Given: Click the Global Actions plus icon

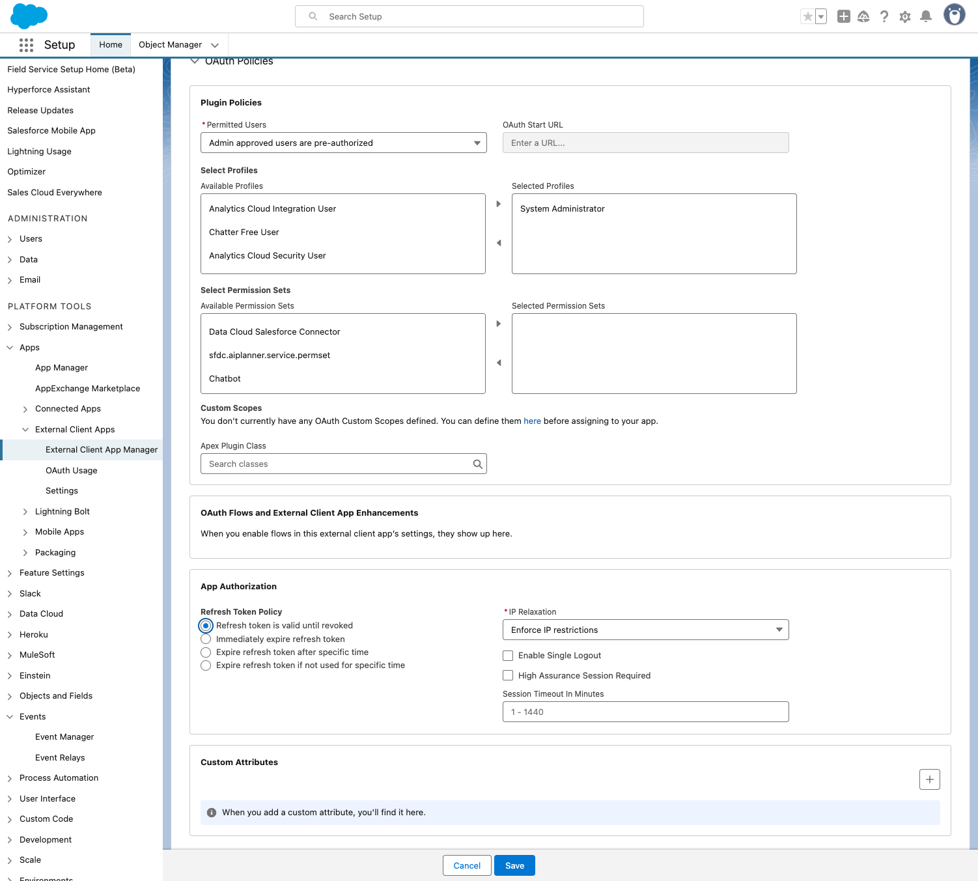Looking at the screenshot, I should [x=843, y=16].
